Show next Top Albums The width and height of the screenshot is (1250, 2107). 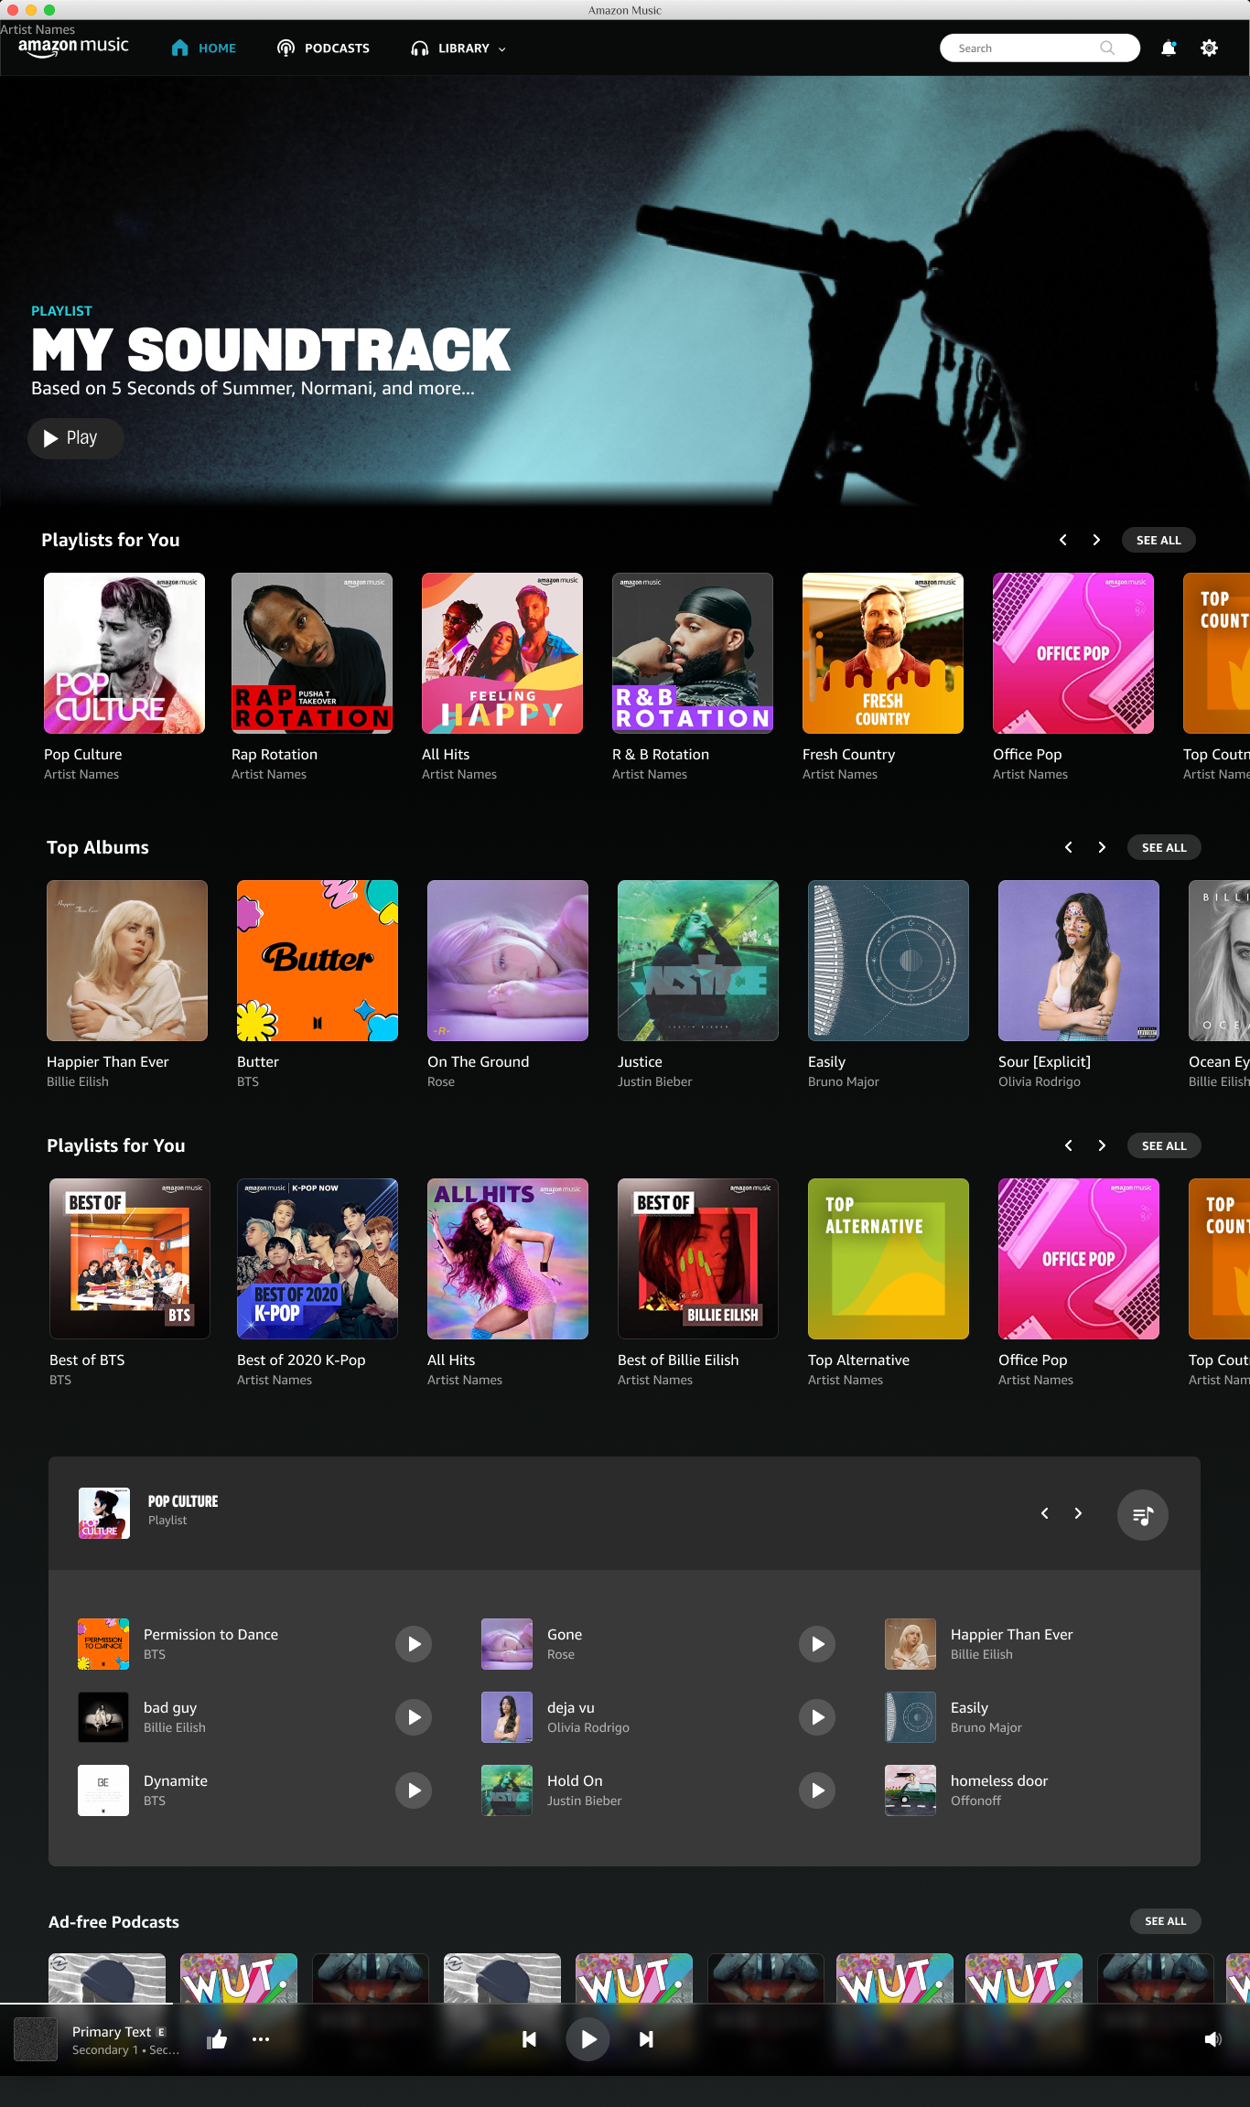coord(1102,847)
